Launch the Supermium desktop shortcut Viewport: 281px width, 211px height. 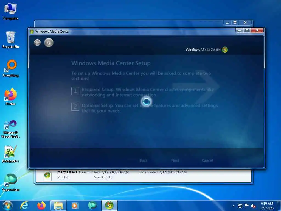click(11, 182)
